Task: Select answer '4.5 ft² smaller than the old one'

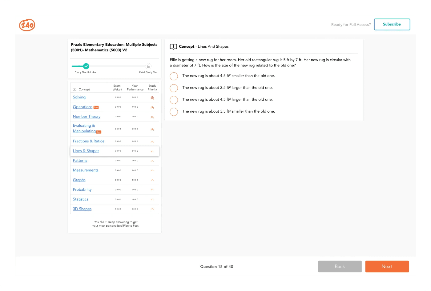Action: pos(174,76)
